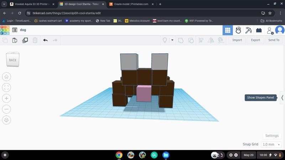This screenshot has height=160, width=285.
Task: Toggle the light bulb show-all icon
Action: point(165,40)
